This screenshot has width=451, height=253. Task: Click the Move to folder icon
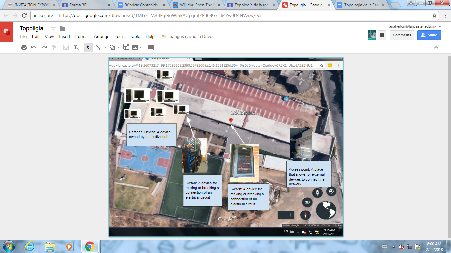point(62,28)
